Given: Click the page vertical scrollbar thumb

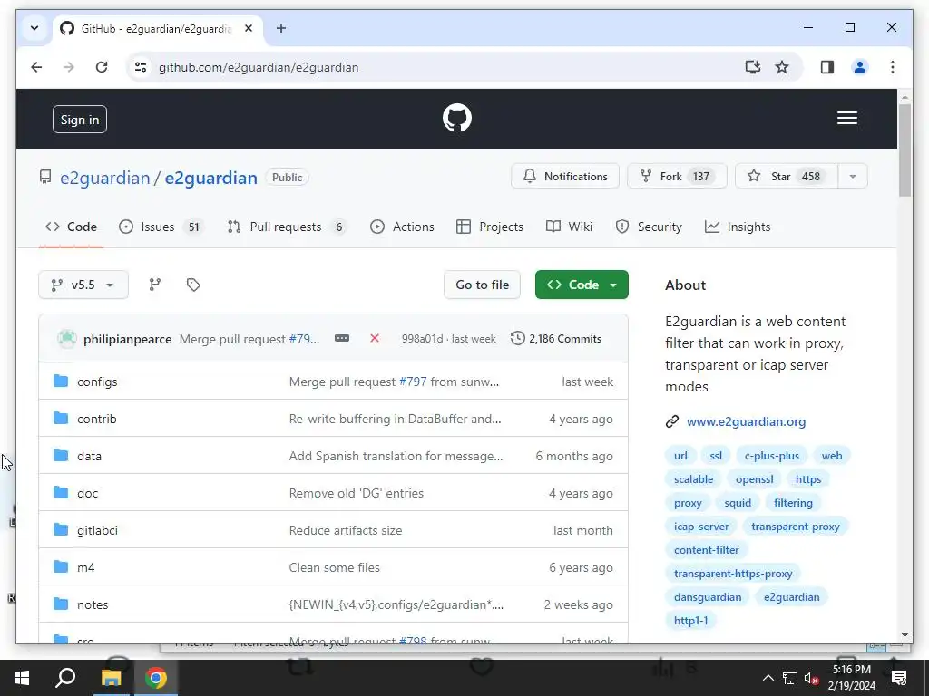Looking at the screenshot, I should click(x=905, y=150).
